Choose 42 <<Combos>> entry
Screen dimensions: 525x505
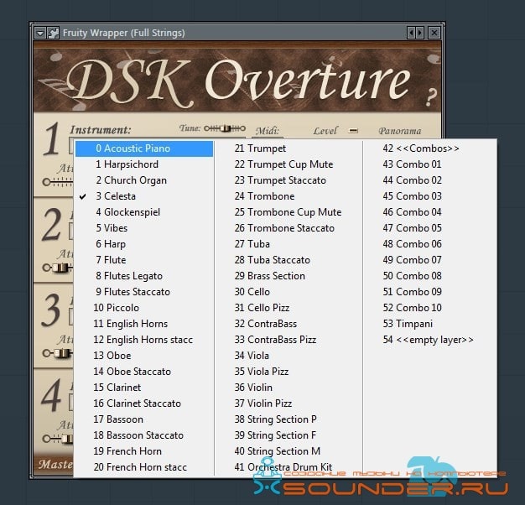click(429, 148)
